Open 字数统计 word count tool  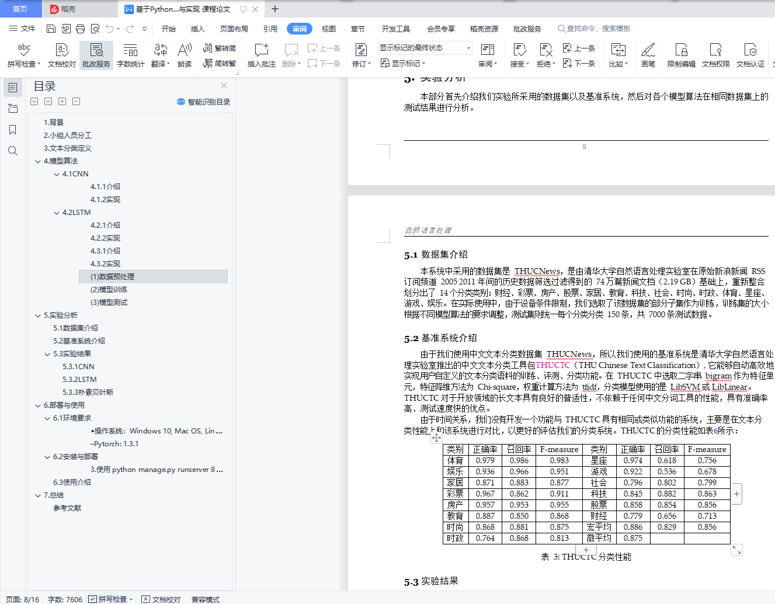(131, 55)
